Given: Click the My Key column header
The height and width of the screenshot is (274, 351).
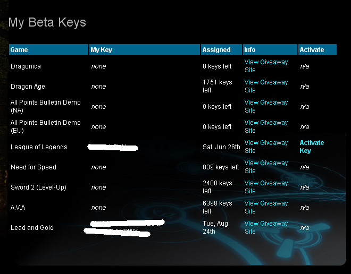Looking at the screenshot, I should pos(144,49).
